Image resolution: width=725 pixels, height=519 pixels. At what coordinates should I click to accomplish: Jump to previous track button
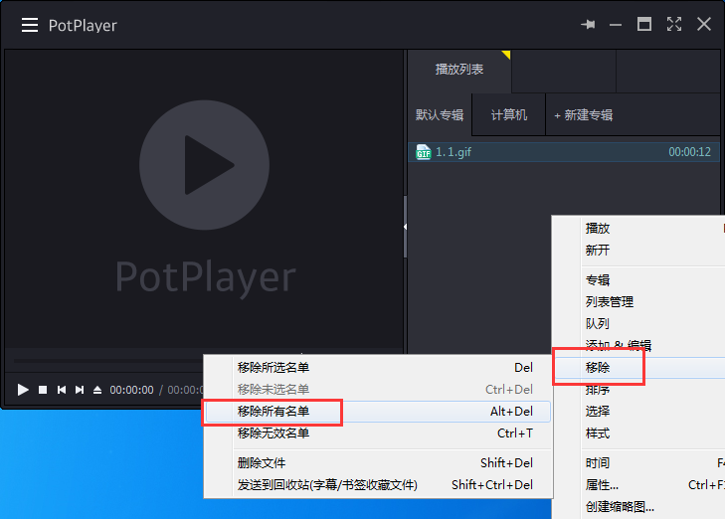61,390
